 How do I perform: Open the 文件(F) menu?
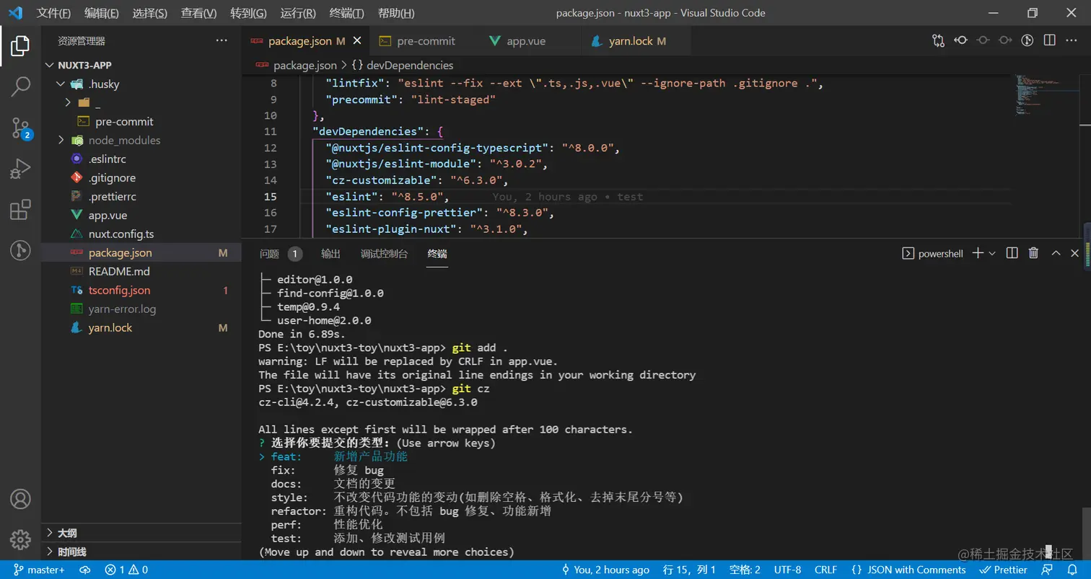coord(54,13)
